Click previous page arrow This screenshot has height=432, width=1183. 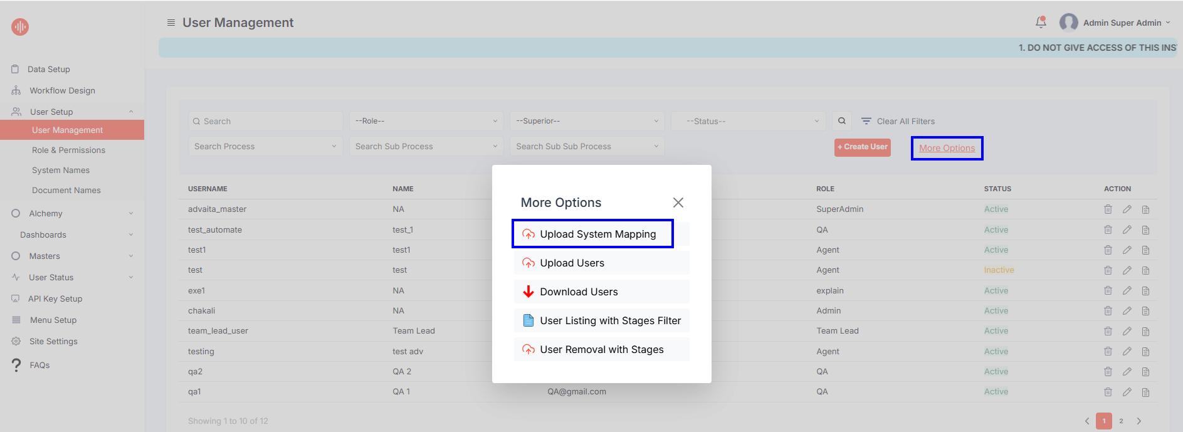click(1087, 421)
